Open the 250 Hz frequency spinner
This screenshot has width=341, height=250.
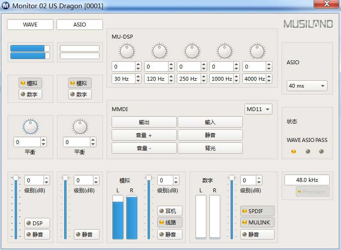point(192,79)
